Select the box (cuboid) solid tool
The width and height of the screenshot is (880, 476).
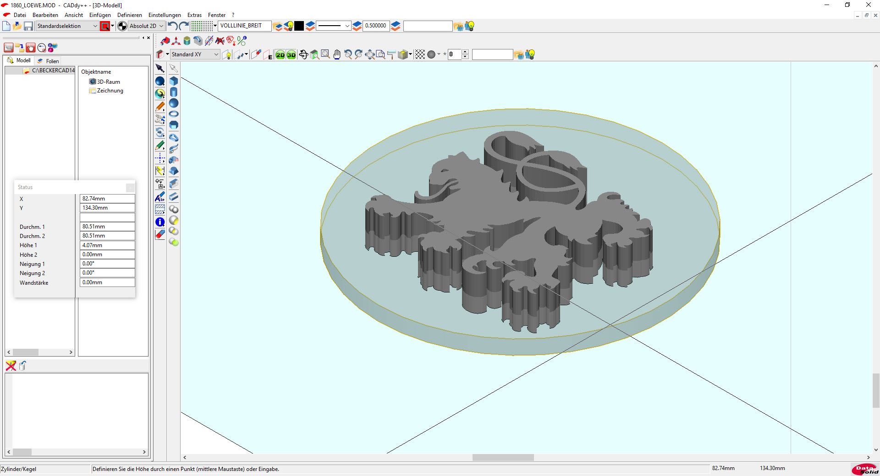pyautogui.click(x=174, y=81)
